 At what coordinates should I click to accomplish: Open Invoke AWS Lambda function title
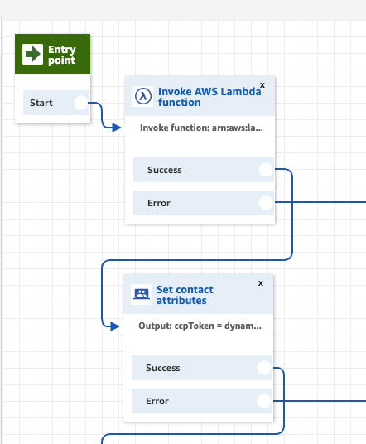209,97
